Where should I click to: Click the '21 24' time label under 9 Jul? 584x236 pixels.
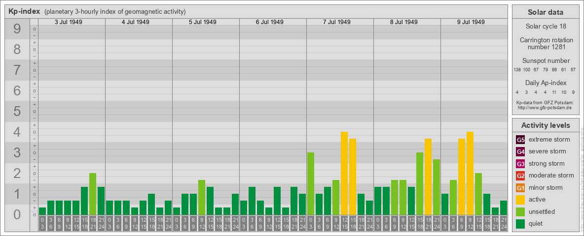point(503,223)
